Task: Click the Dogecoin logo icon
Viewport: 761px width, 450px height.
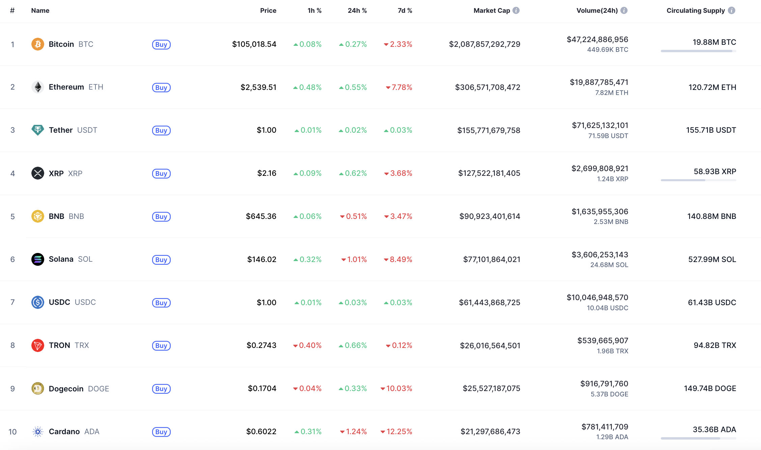Action: 38,388
